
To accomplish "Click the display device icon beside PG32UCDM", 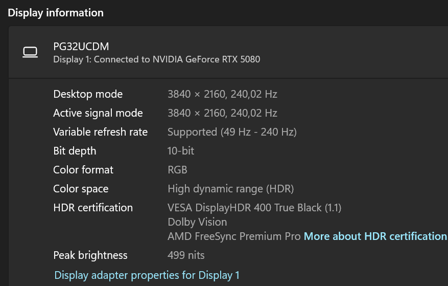I will pyautogui.click(x=31, y=52).
